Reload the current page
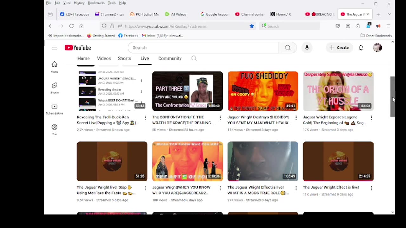The height and width of the screenshot is (228, 406). (71, 26)
